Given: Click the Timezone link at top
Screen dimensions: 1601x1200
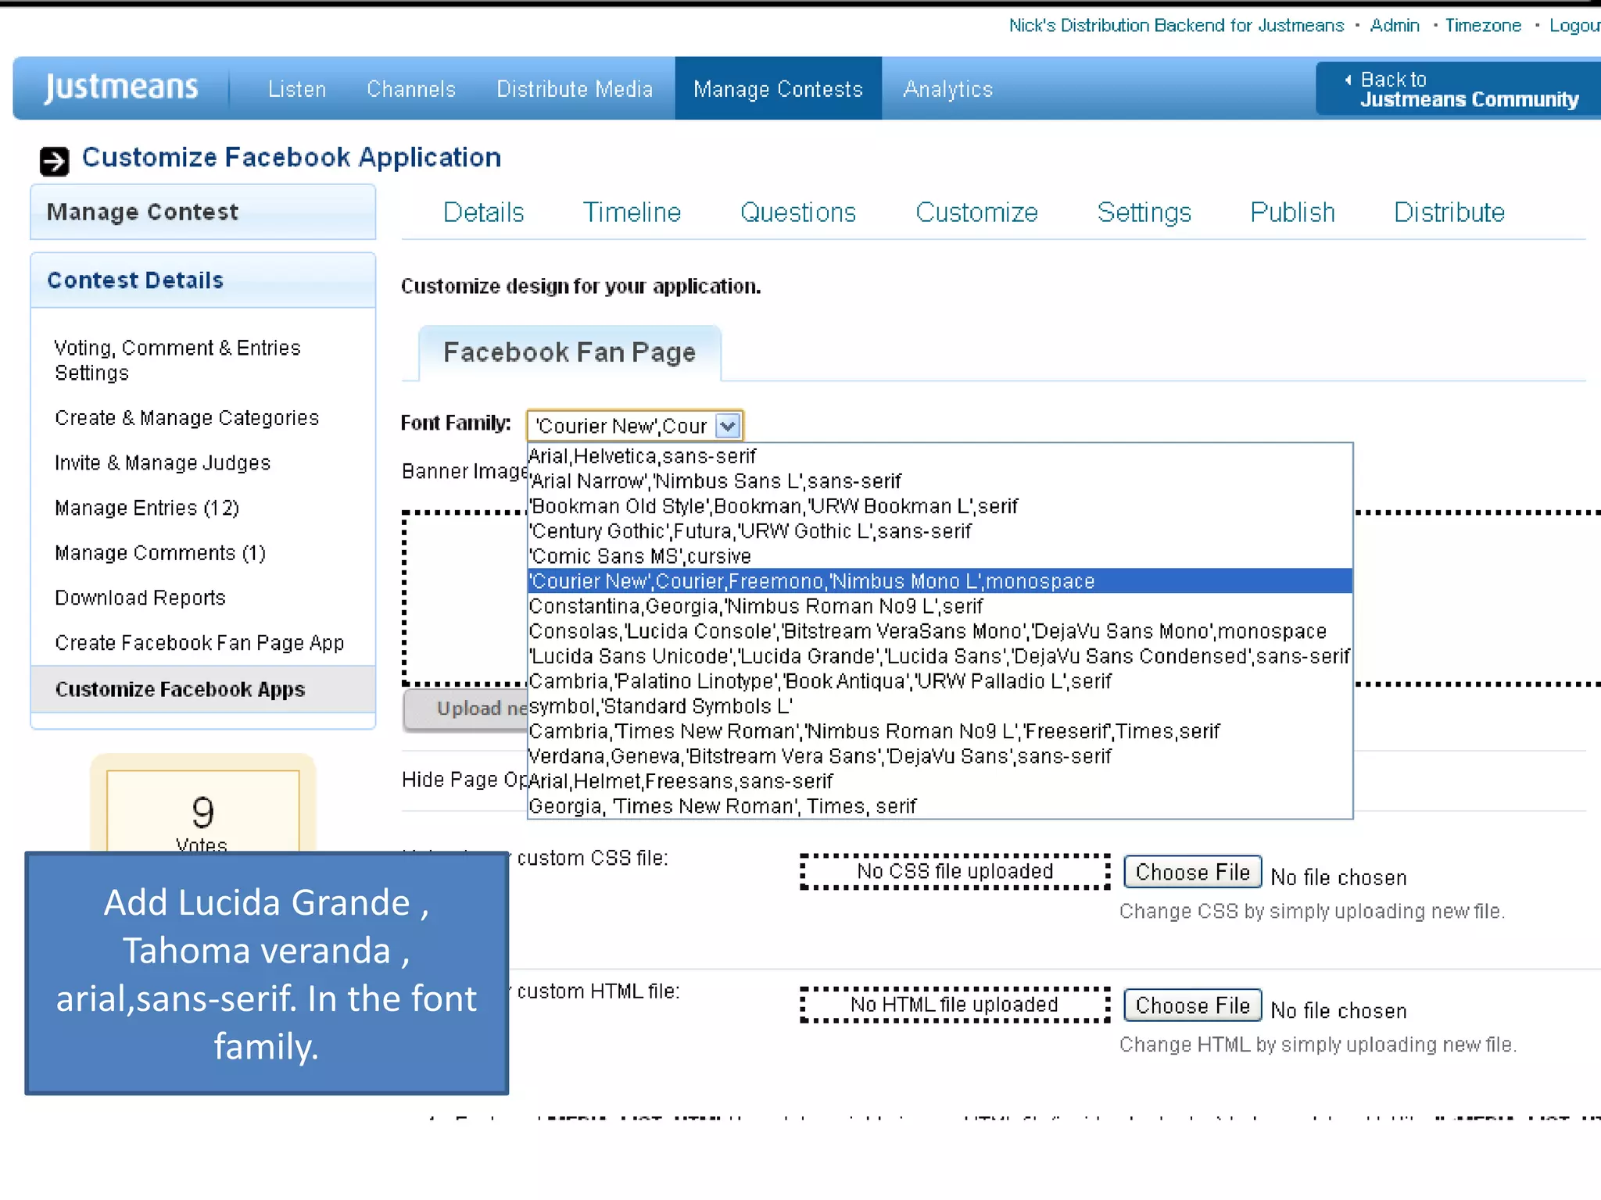Looking at the screenshot, I should click(1482, 26).
